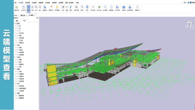Toggle the 给排水 (plumbing) group checkbox
The width and height of the screenshot is (195, 110).
[x=16, y=57]
